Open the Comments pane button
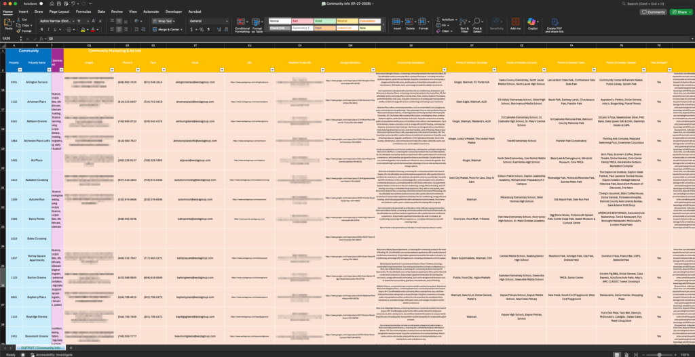Viewport: 695px width, 357px height. (x=653, y=12)
